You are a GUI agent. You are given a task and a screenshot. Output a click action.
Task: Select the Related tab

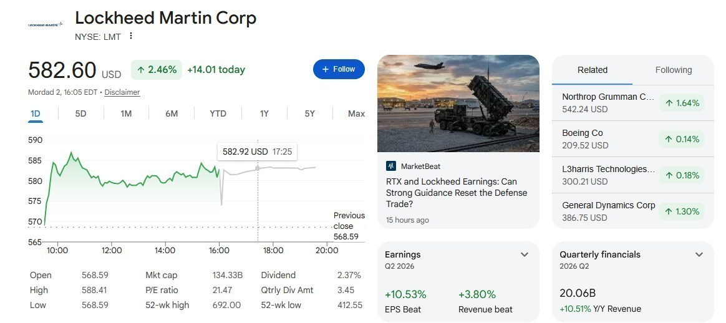coord(592,70)
